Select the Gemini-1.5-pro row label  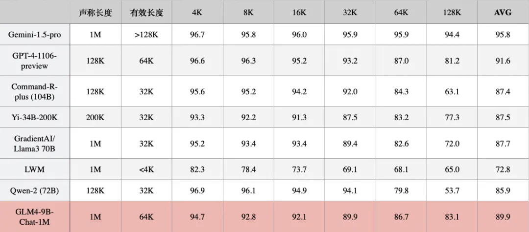coord(35,35)
